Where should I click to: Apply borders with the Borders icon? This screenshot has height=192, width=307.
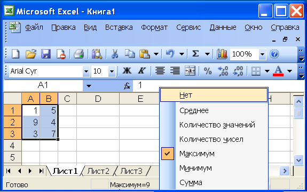[x=256, y=71]
